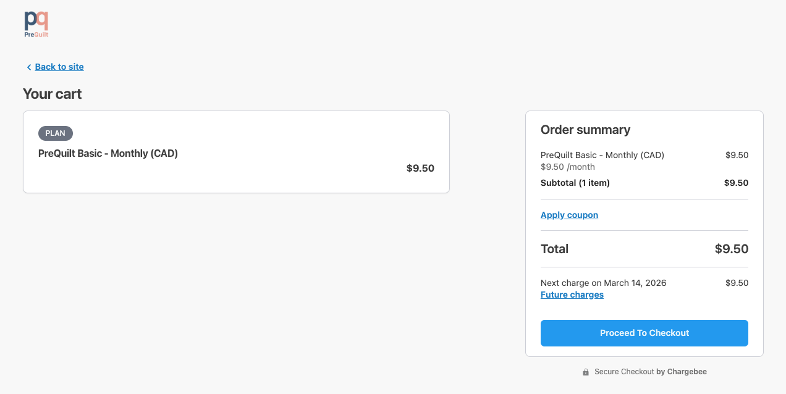Click the cart item price $9.50

click(x=420, y=168)
